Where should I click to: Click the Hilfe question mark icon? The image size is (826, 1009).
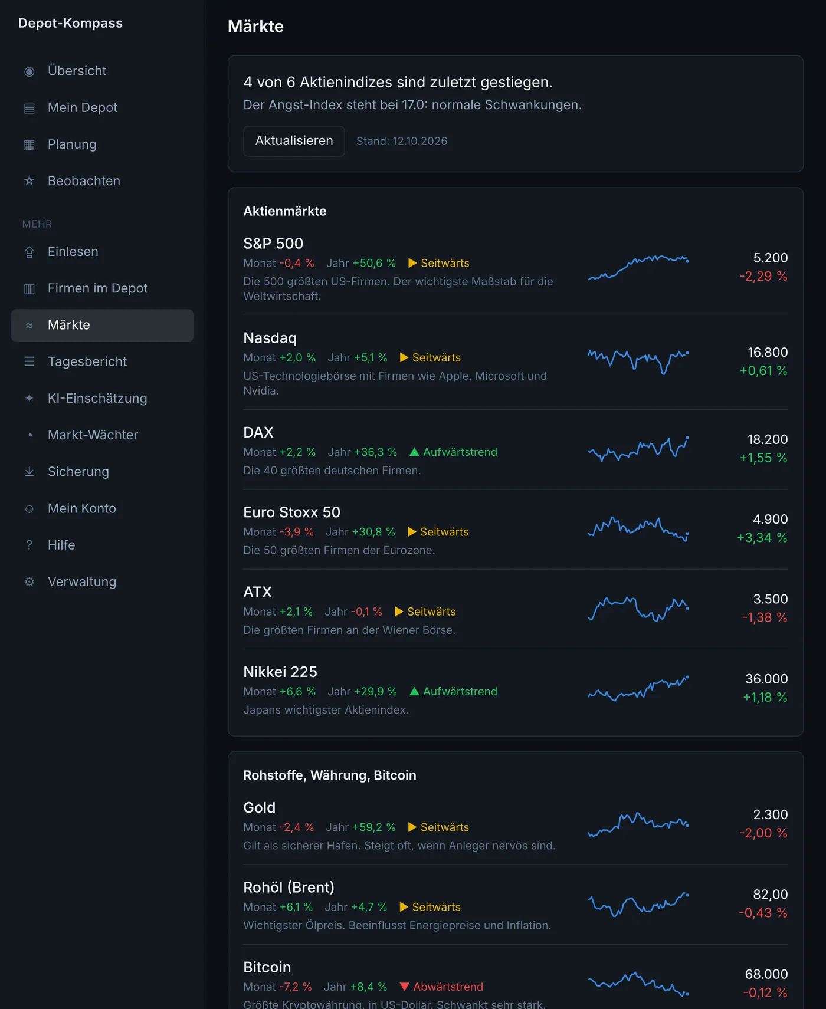pos(29,545)
